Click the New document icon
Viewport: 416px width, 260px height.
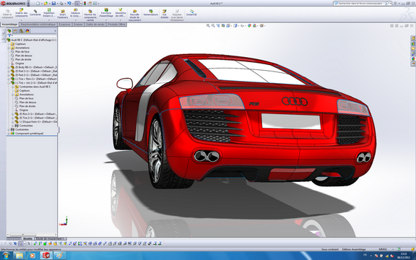[x=38, y=3]
